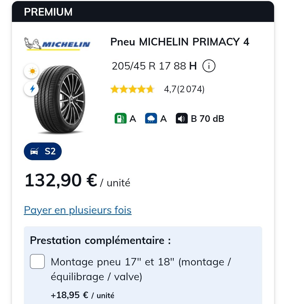This screenshot has height=304, width=286.
Task: Click the blue wet grip rain icon
Action: (151, 118)
